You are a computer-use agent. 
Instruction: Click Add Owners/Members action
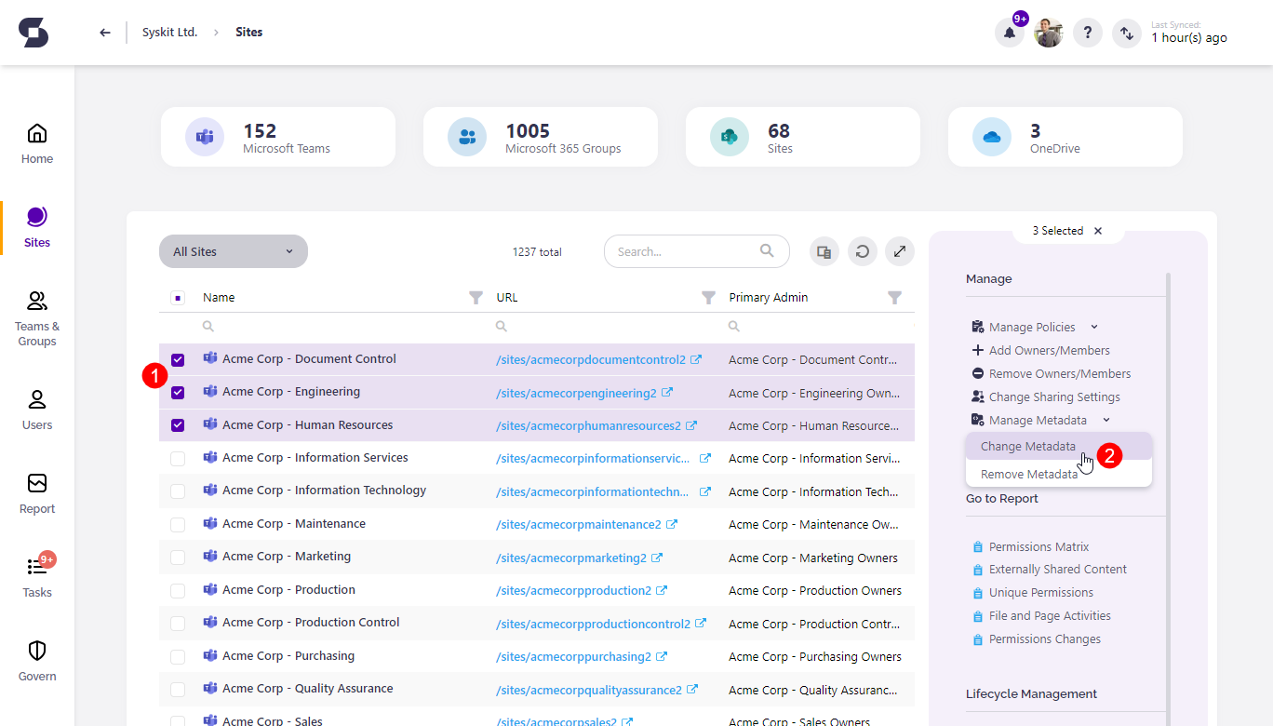click(1049, 350)
